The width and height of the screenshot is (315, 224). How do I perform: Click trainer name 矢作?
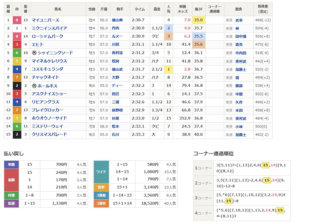click(239, 102)
